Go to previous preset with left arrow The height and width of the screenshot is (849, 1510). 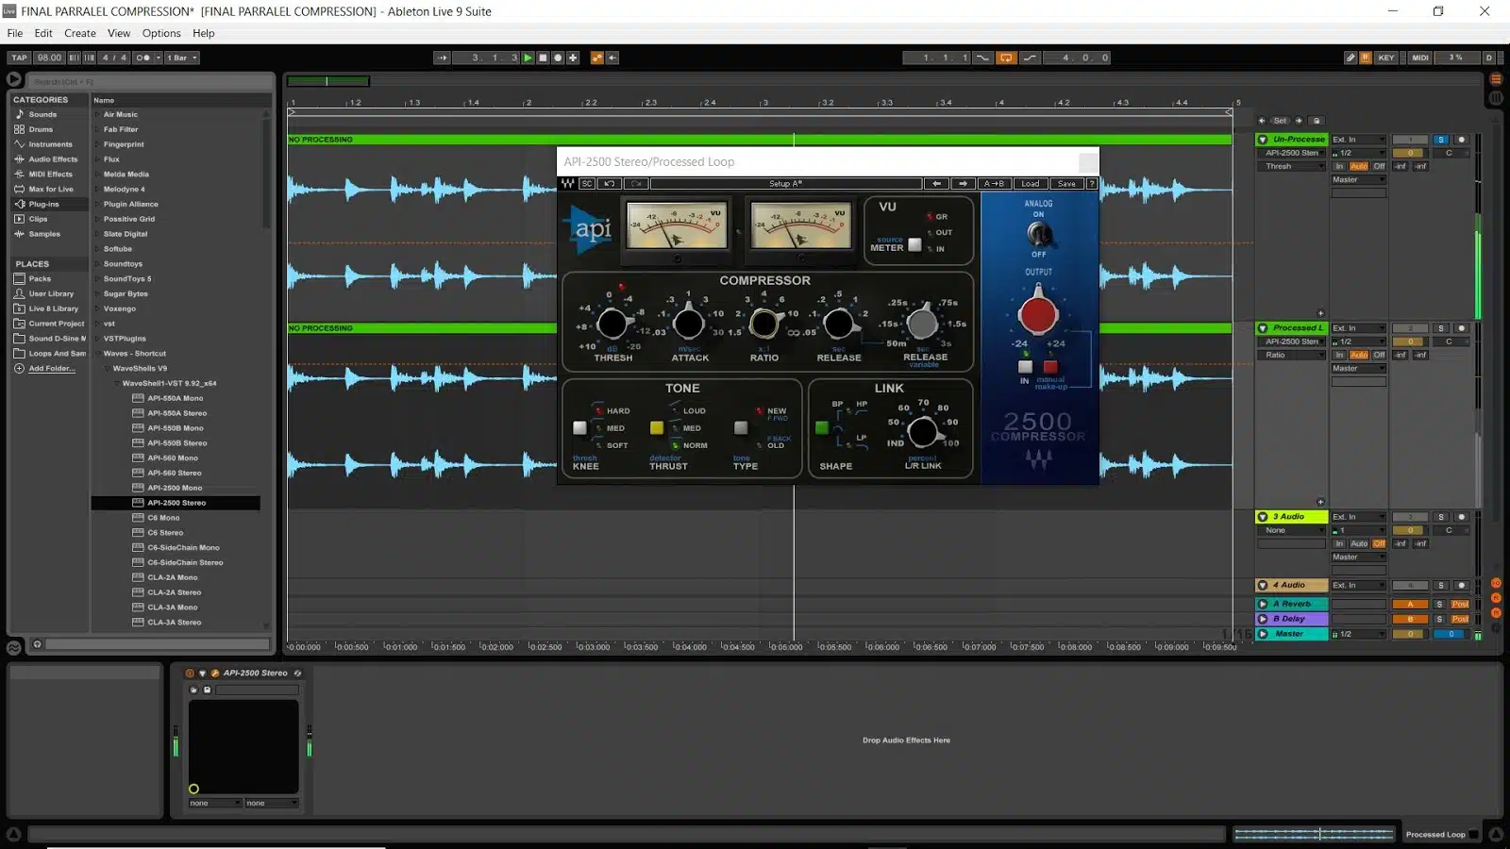[x=936, y=184]
